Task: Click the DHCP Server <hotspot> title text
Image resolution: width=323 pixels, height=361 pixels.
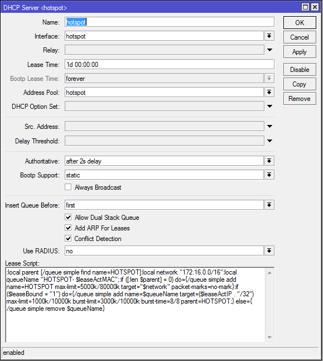Action: pyautogui.click(x=35, y=8)
